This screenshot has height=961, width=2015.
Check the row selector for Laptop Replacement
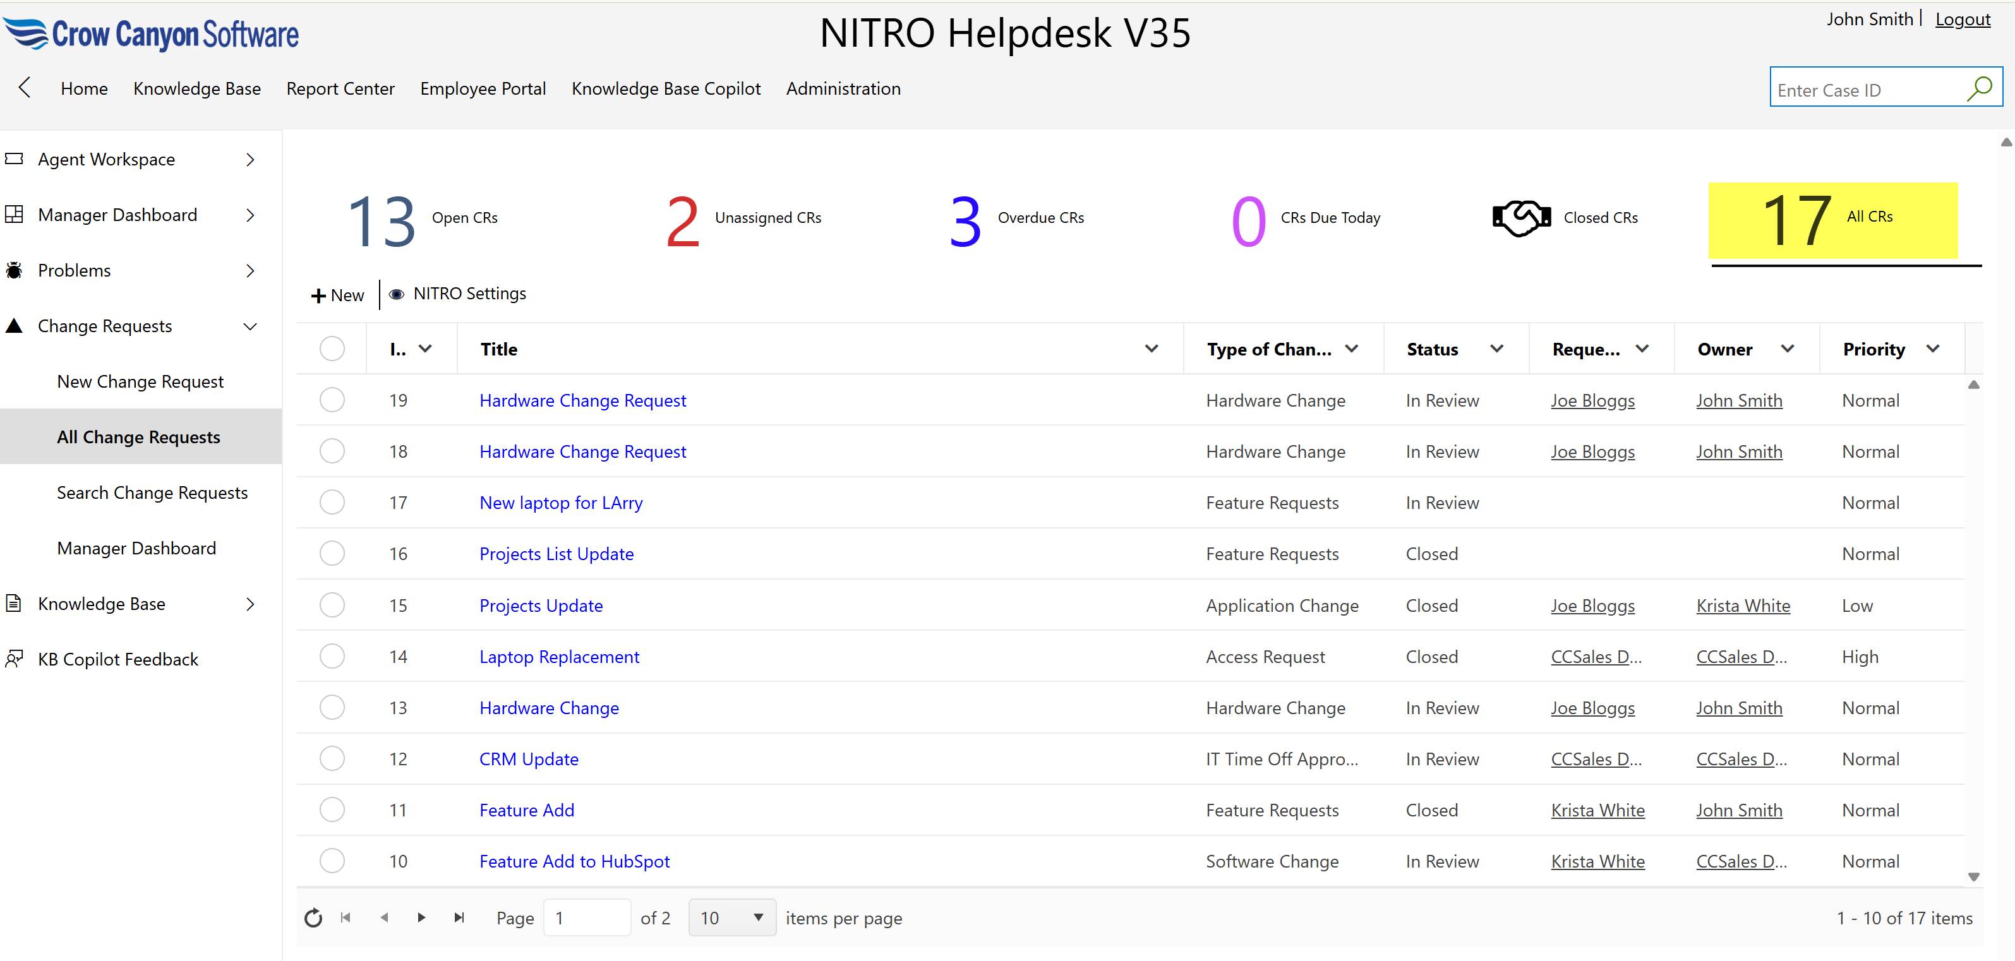tap(332, 656)
